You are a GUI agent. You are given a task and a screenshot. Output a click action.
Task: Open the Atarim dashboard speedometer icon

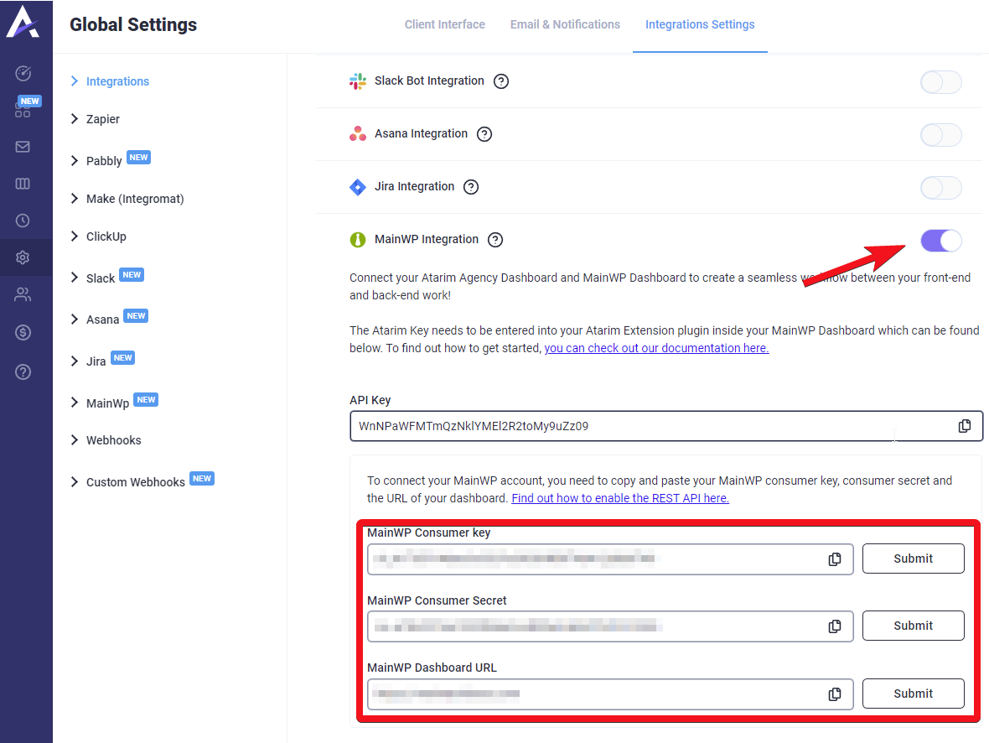(25, 74)
